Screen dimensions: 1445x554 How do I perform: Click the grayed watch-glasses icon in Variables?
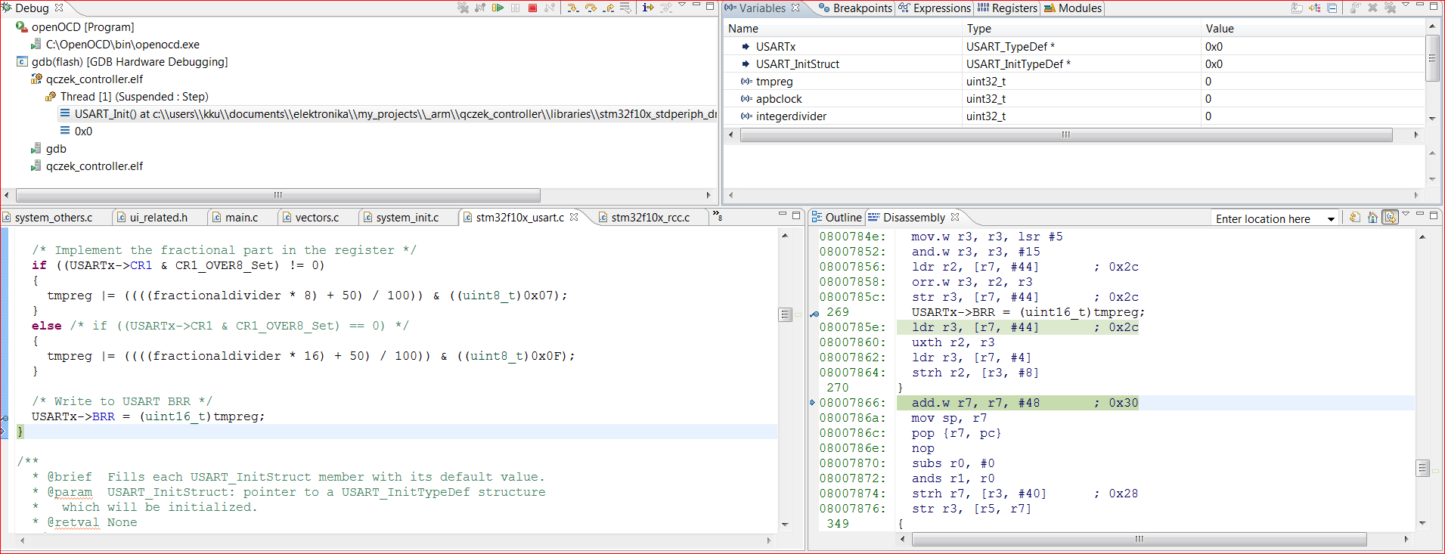tap(1355, 8)
